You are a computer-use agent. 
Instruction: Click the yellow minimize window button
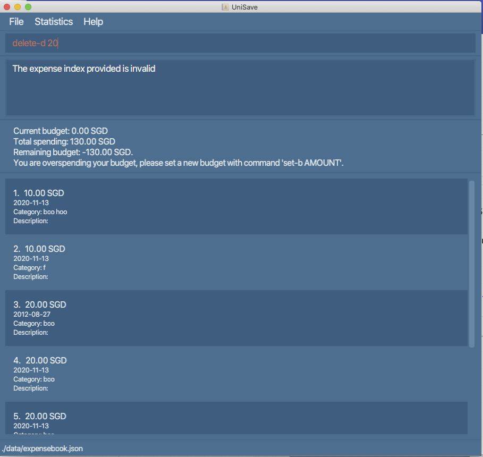(18, 7)
